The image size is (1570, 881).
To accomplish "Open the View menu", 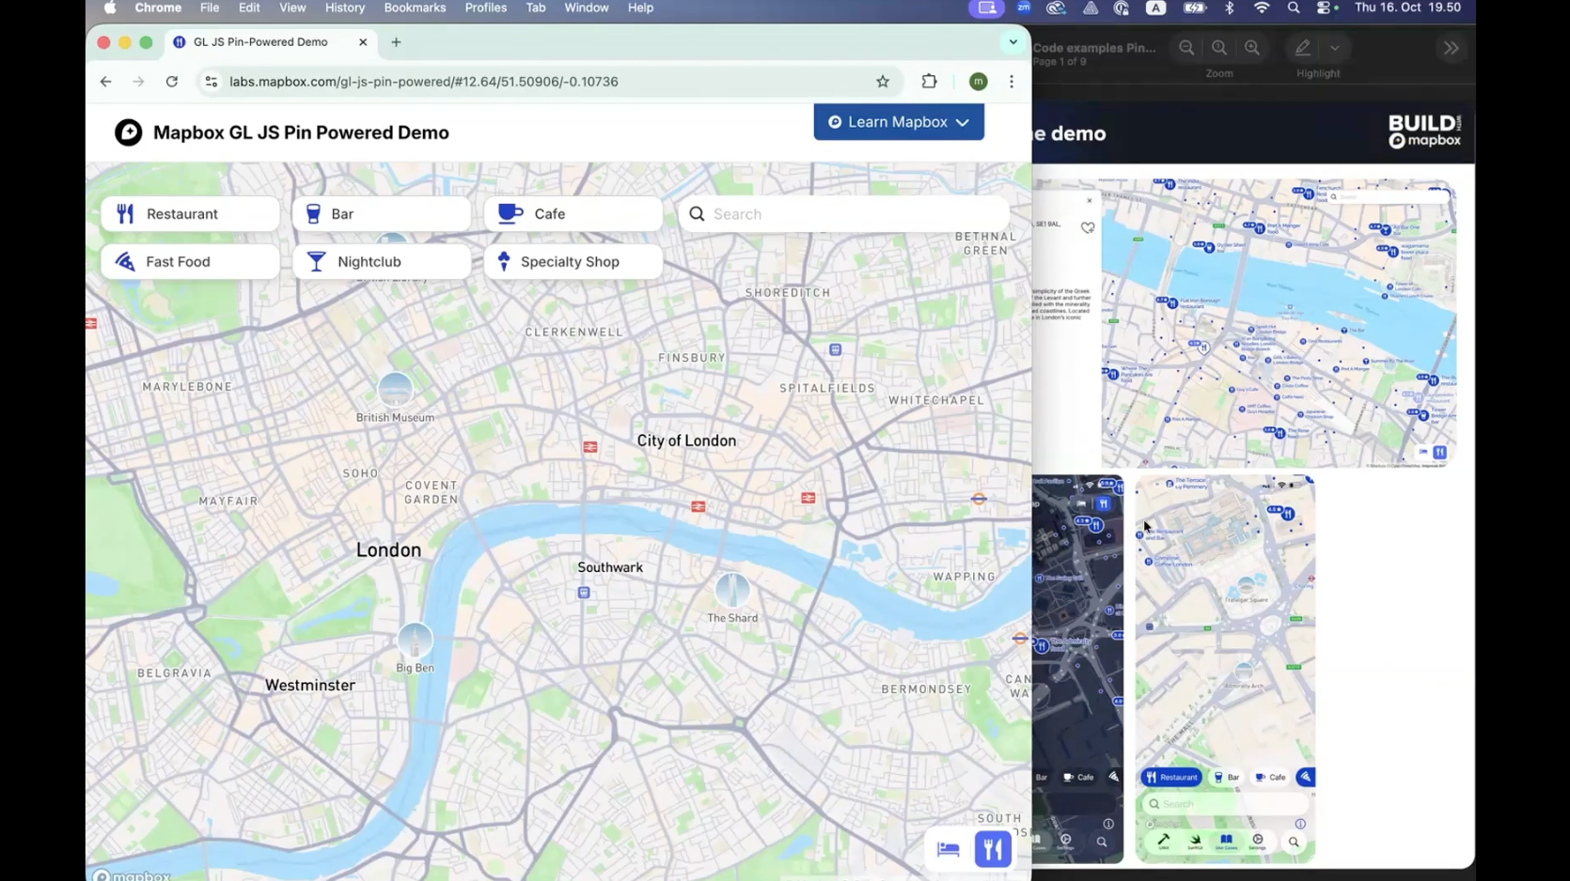I will pos(292,8).
